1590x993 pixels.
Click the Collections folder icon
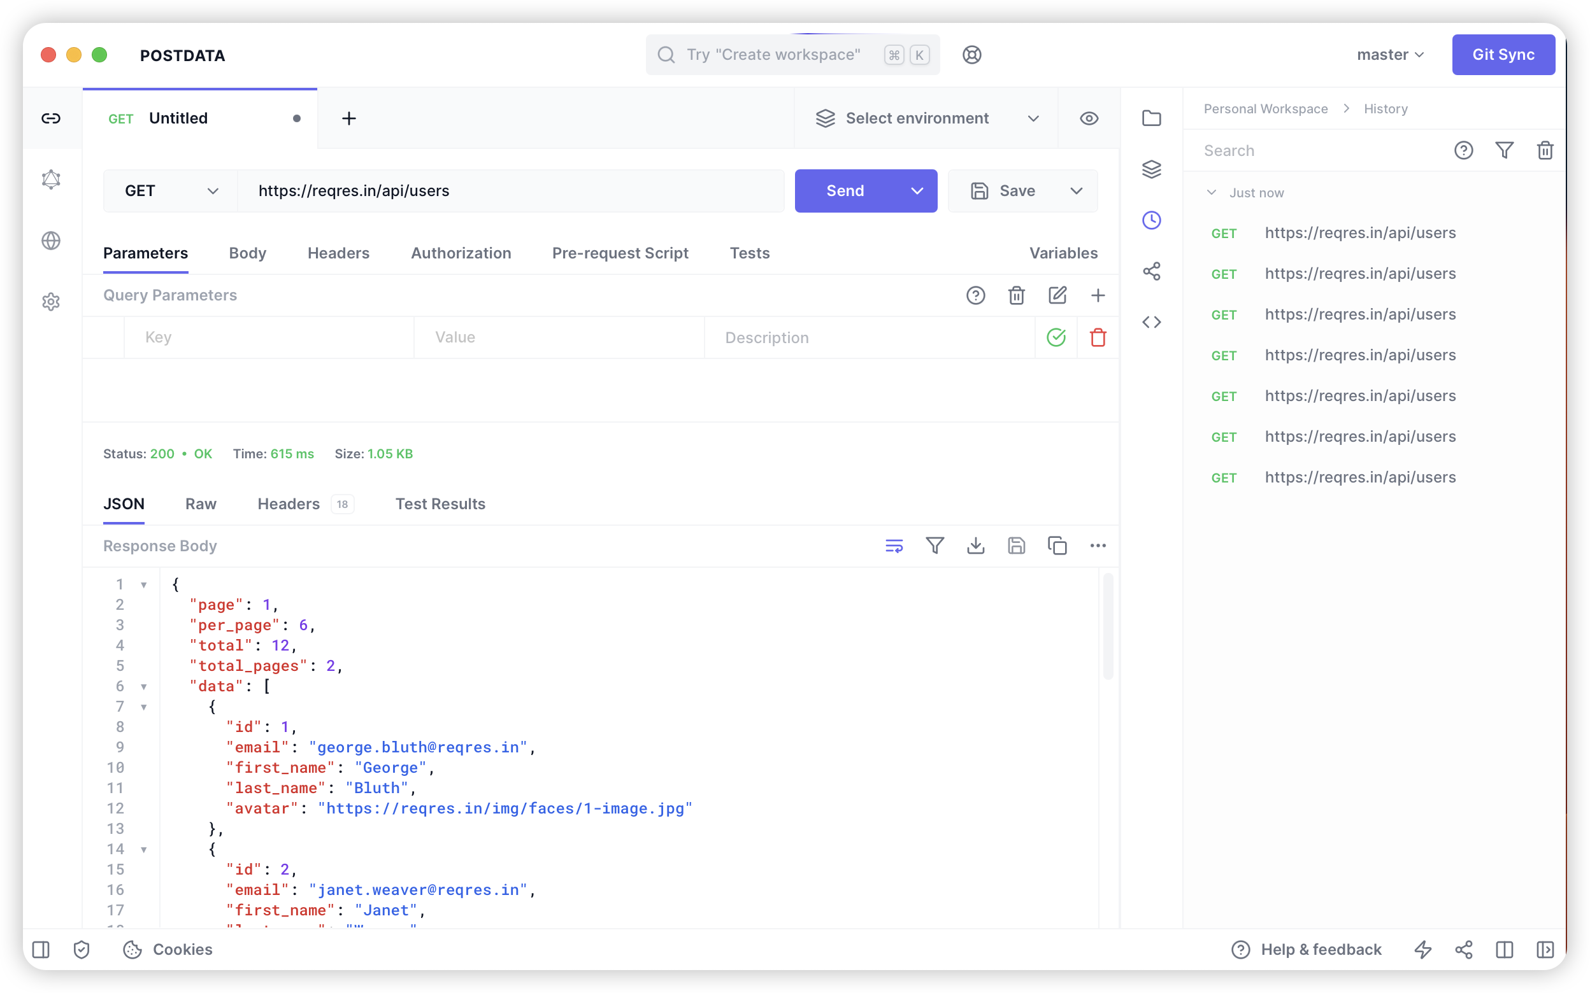click(x=1151, y=118)
